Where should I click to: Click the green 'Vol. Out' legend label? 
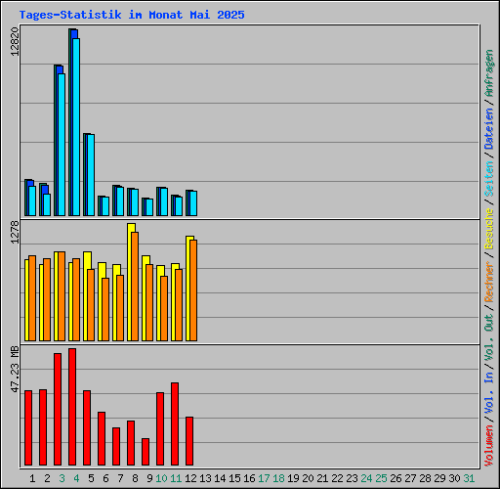(489, 337)
